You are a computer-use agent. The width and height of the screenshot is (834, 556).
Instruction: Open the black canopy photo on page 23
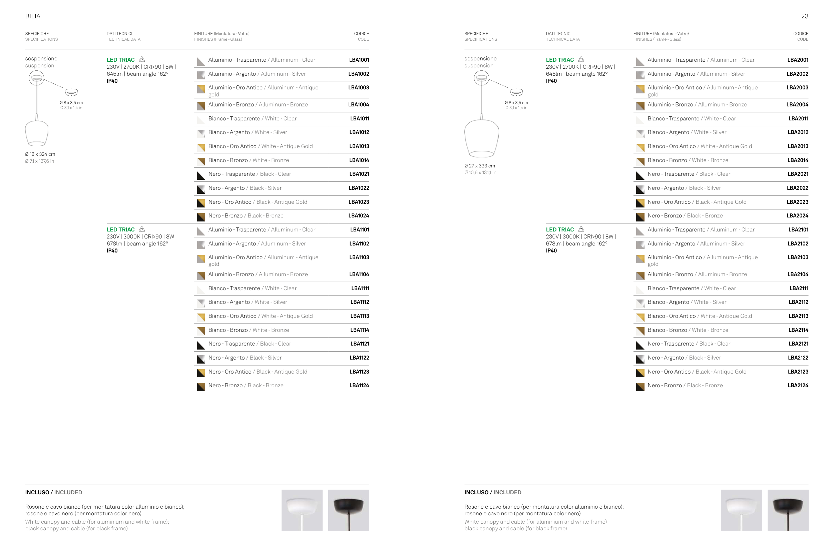788,510
